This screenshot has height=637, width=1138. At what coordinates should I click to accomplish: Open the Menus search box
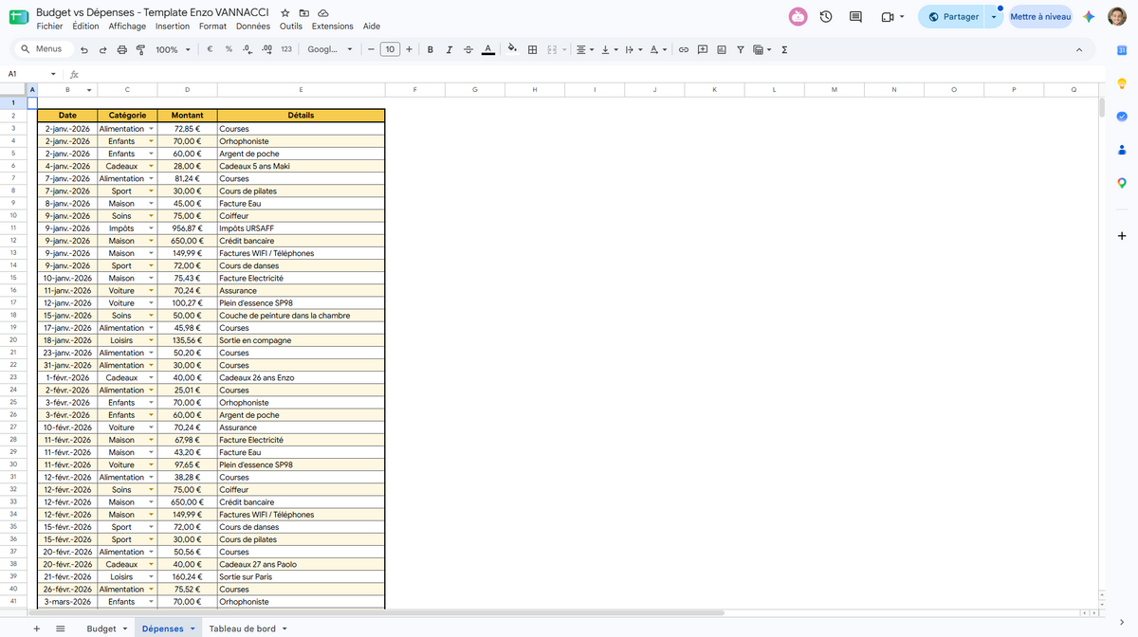[x=42, y=49]
